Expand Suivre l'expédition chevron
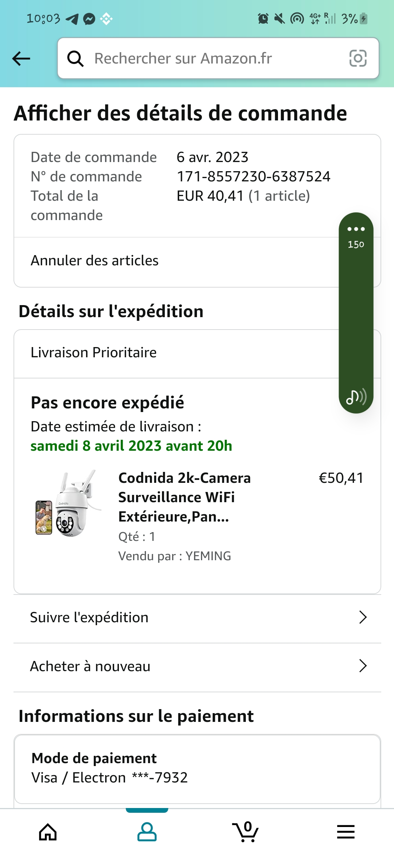Image resolution: width=394 pixels, height=854 pixels. (362, 618)
